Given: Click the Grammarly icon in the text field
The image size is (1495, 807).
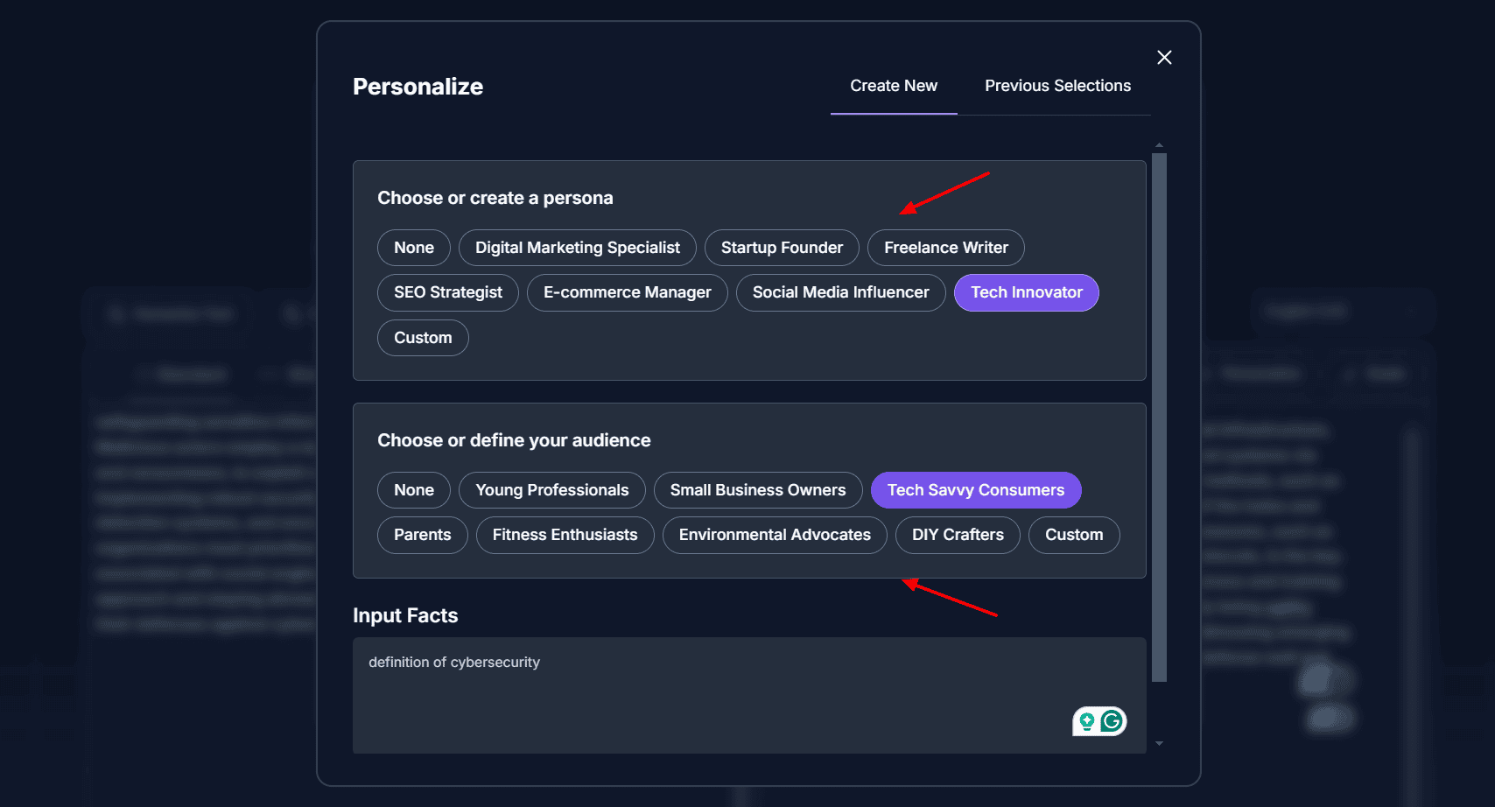Looking at the screenshot, I should [1112, 721].
